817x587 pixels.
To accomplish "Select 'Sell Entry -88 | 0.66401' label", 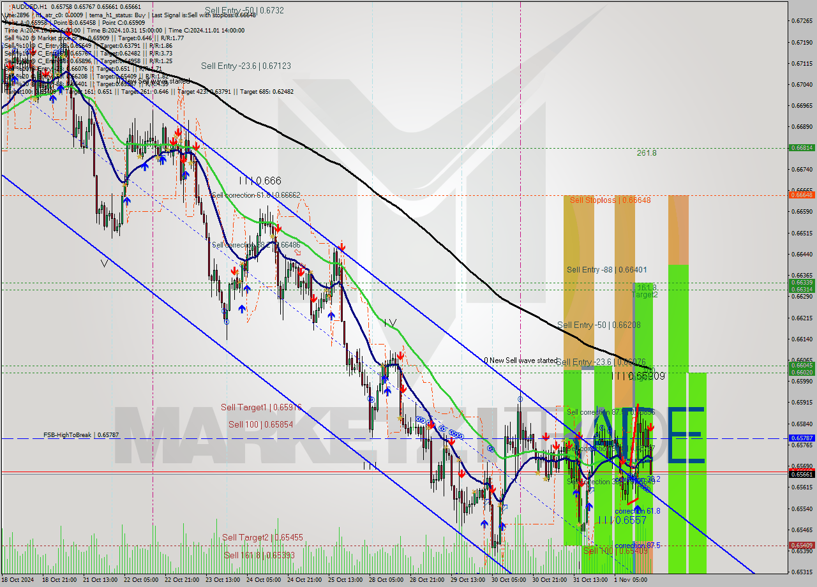I will [x=606, y=270].
